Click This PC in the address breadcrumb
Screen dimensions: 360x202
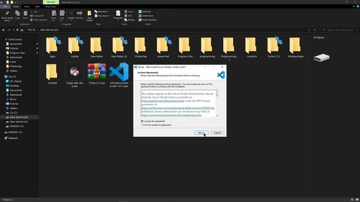(x=31, y=30)
